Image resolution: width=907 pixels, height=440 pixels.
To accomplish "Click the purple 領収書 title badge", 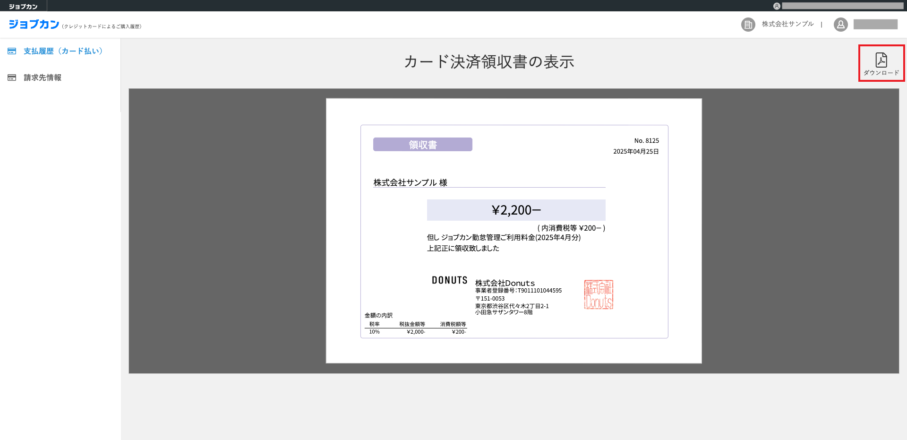I will pos(423,145).
